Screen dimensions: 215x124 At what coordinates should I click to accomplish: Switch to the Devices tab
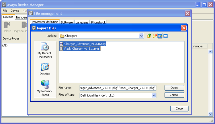[x=8, y=17]
